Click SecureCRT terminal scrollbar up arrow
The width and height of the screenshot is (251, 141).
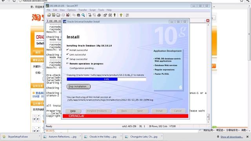click(208, 25)
